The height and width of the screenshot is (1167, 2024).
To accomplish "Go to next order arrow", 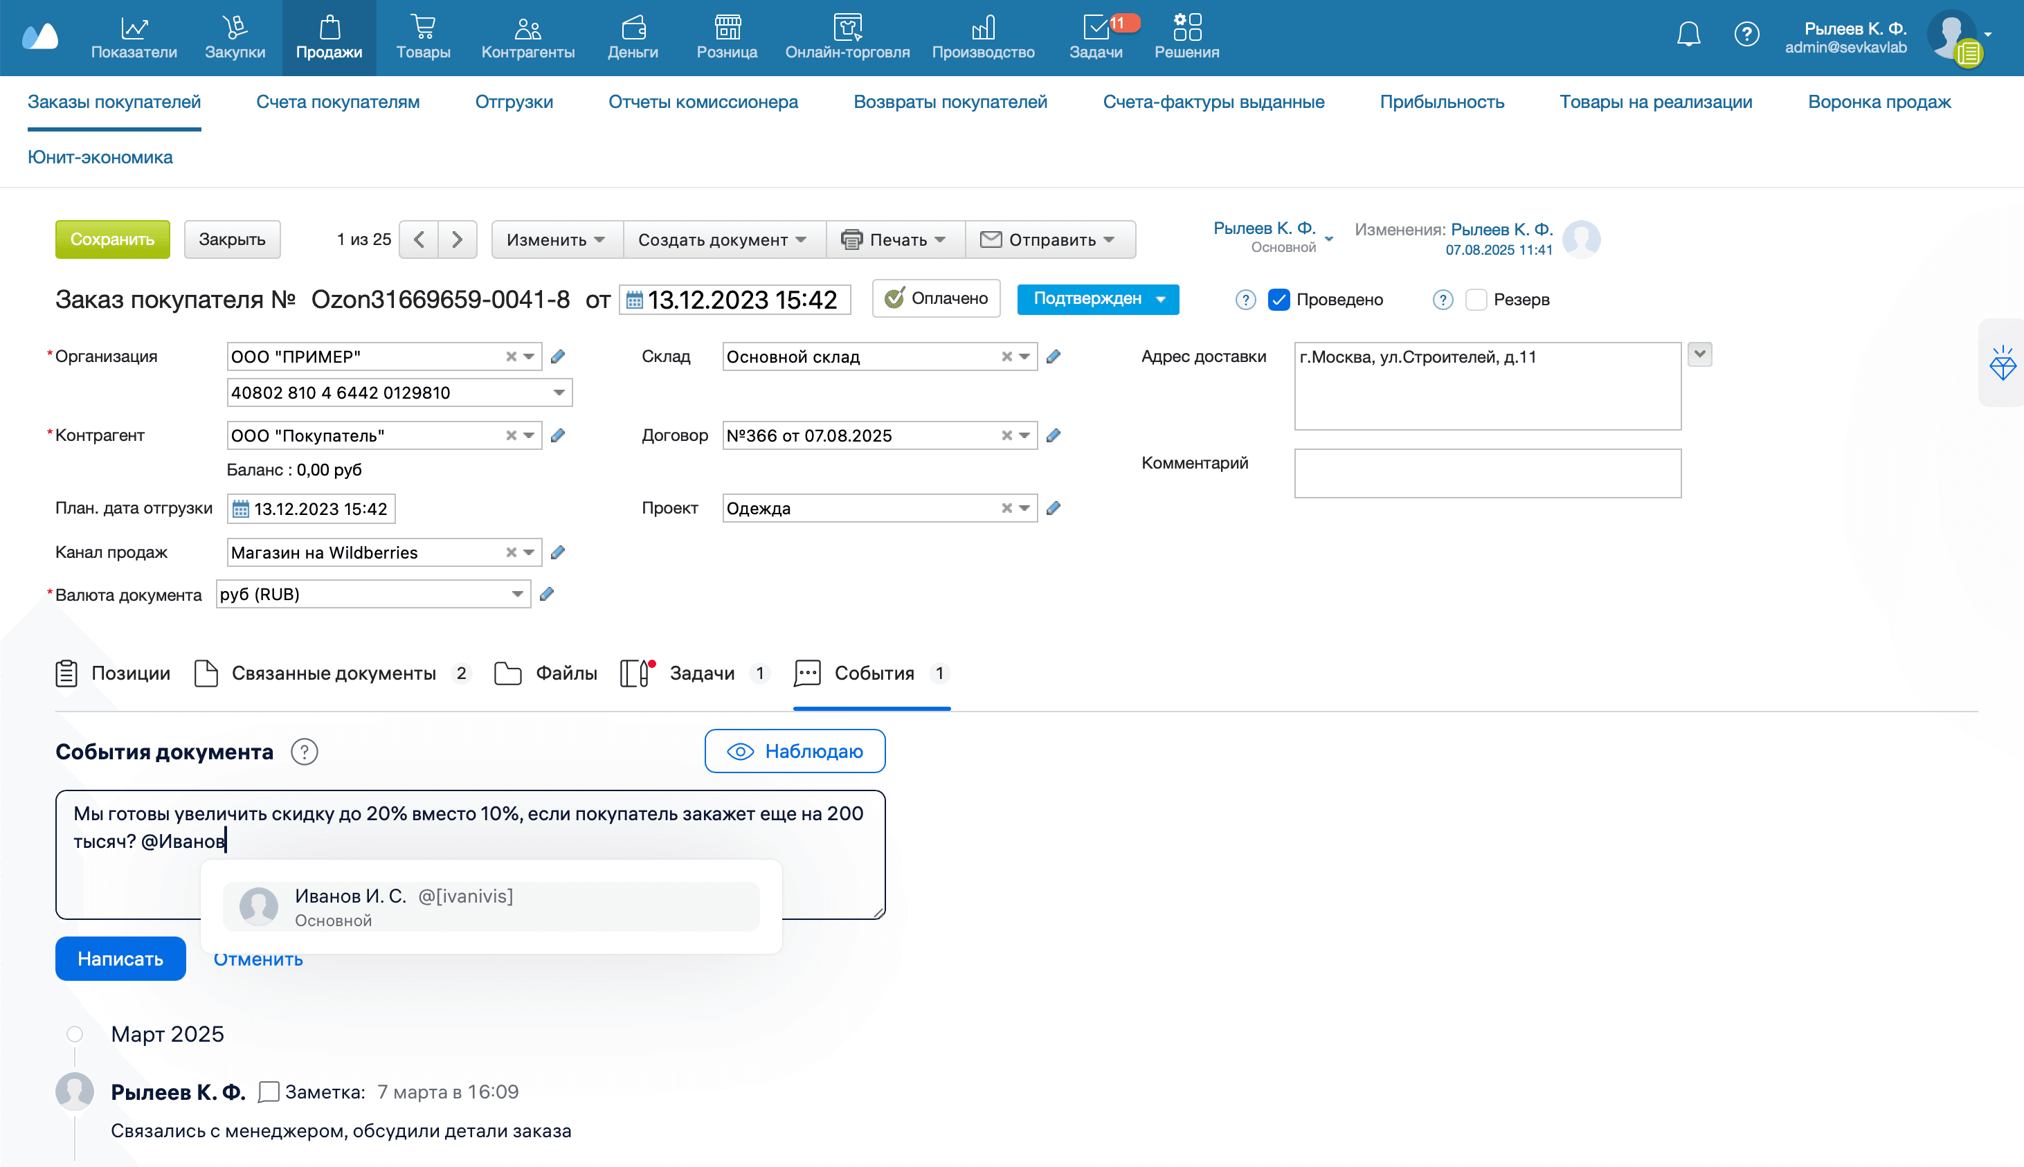I will [x=457, y=239].
